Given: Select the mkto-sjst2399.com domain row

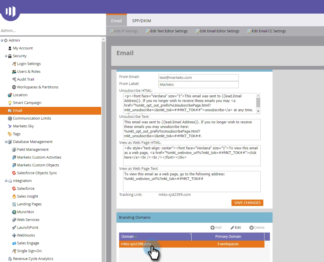Looking at the screenshot, I should click(192, 244).
